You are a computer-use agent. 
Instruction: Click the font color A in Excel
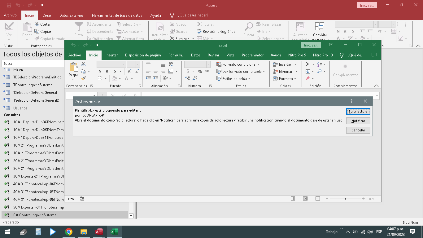point(126,78)
